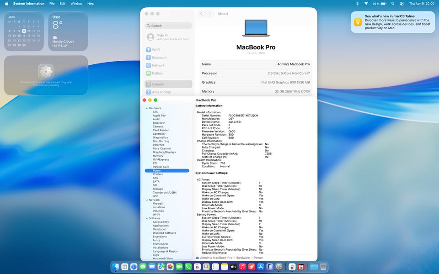439x274 pixels.
Task: Open the Window menu
Action: (76, 4)
